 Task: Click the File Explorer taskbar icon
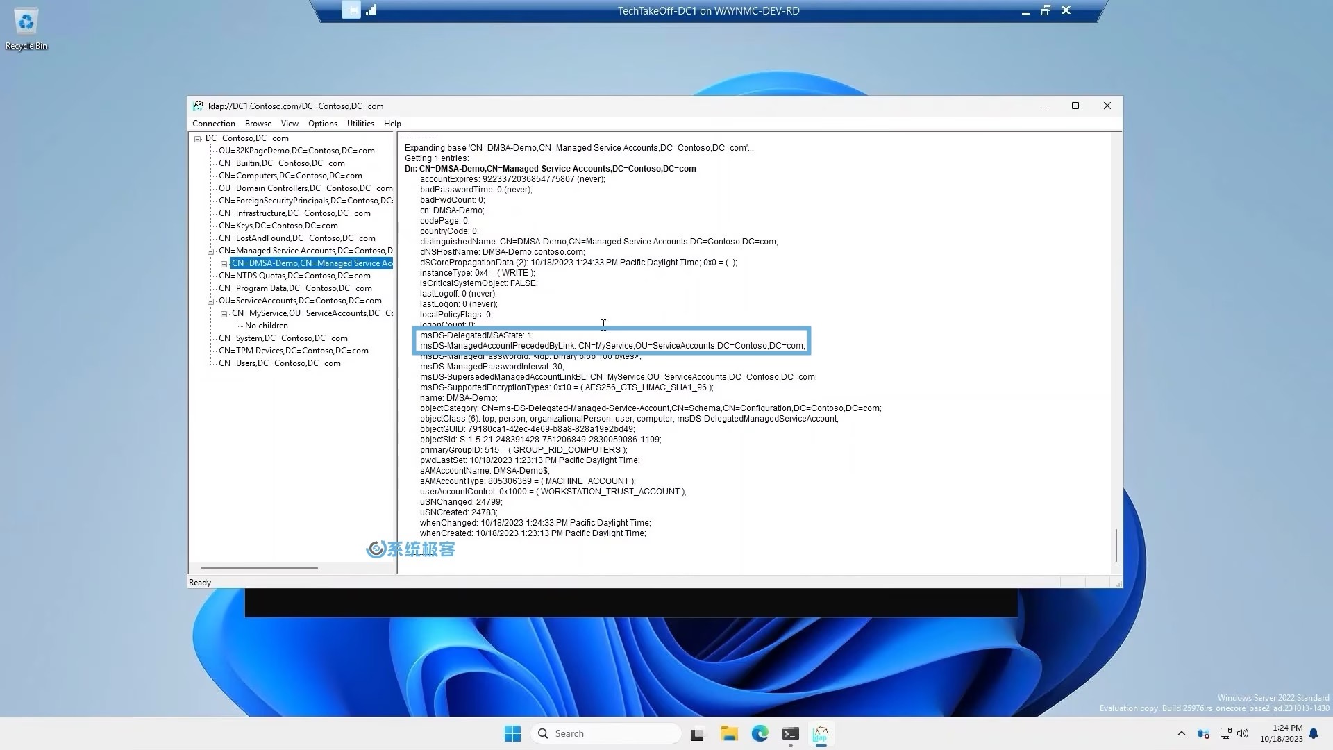(x=729, y=733)
